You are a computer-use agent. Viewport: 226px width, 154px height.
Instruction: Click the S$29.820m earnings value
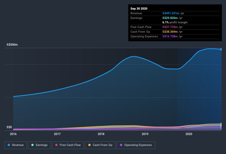170,18
